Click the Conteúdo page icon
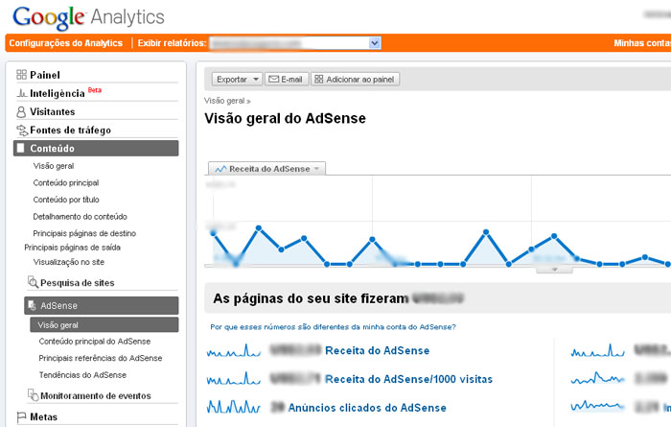 20,148
